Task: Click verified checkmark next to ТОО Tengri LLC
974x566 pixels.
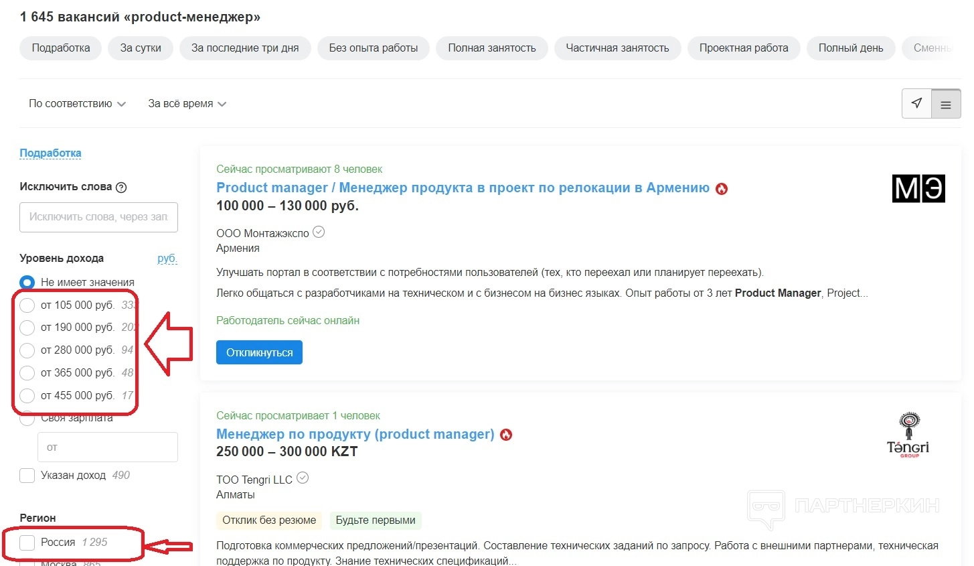Action: pos(303,478)
